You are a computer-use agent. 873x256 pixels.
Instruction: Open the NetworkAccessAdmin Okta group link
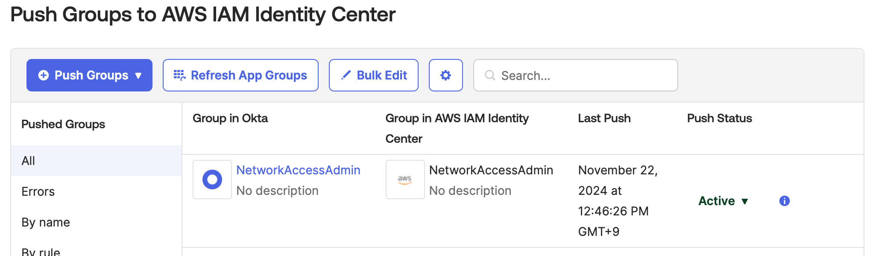pyautogui.click(x=298, y=170)
